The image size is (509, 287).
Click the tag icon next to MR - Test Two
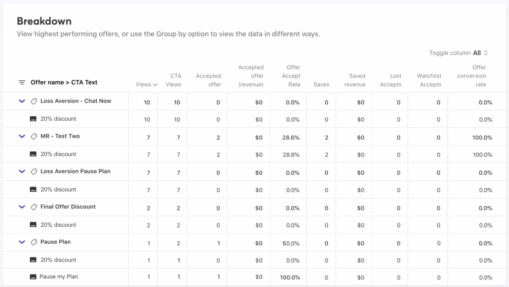point(34,137)
